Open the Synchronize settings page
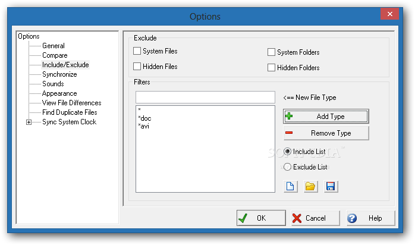 [59, 74]
